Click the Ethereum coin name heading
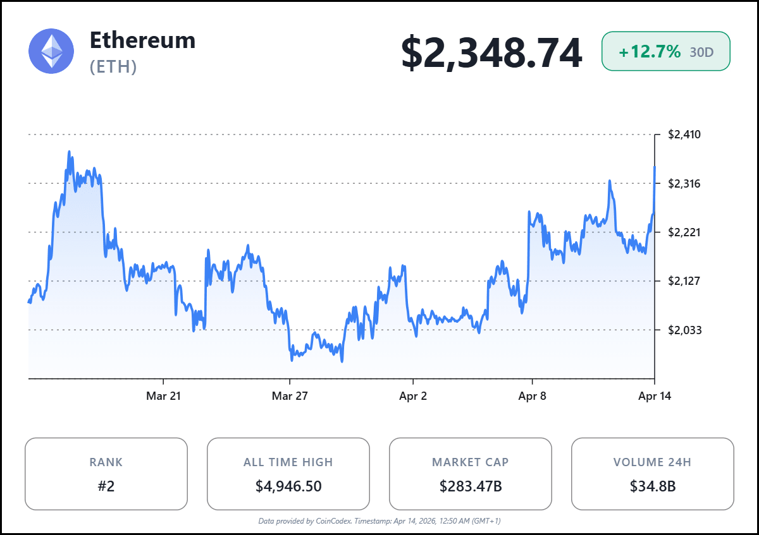Image resolution: width=759 pixels, height=535 pixels. (142, 40)
